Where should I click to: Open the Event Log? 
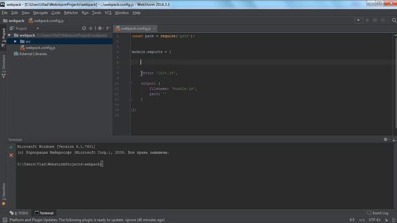378,213
